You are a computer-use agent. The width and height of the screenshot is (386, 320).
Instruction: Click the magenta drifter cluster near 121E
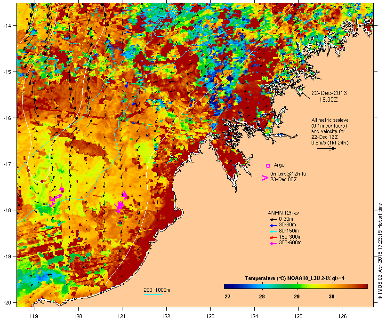121,202
